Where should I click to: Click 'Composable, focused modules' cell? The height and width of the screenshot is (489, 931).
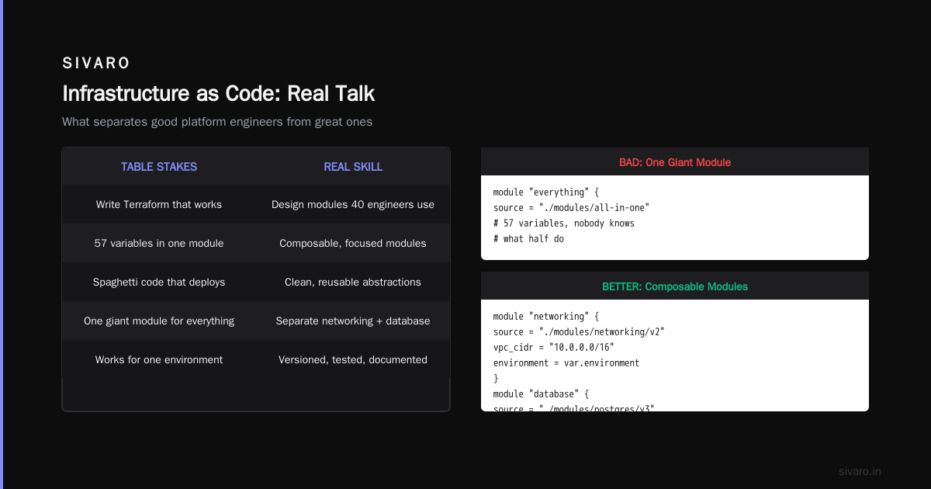353,244
